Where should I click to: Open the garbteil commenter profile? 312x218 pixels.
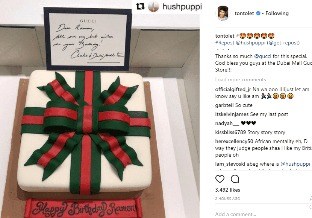coord(224,105)
